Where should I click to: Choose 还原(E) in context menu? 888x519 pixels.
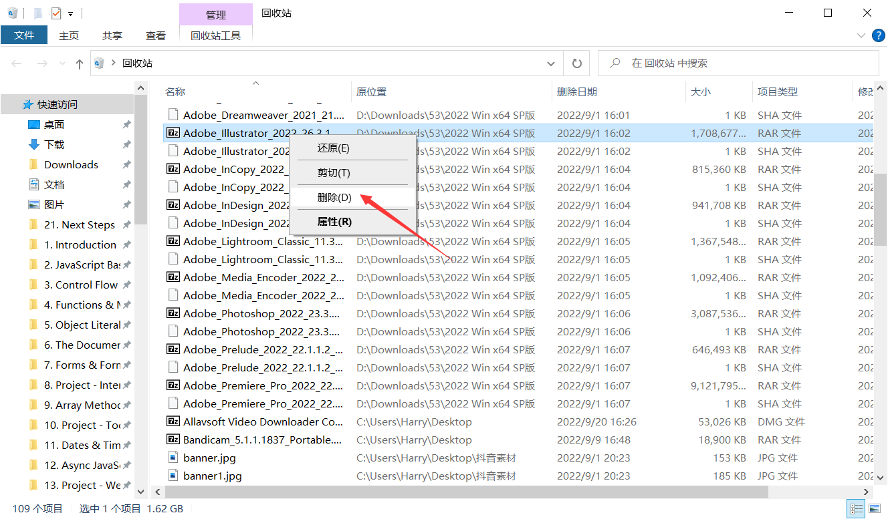pyautogui.click(x=352, y=148)
